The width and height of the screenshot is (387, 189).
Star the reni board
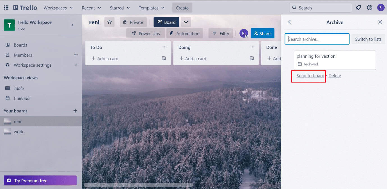pyautogui.click(x=109, y=22)
